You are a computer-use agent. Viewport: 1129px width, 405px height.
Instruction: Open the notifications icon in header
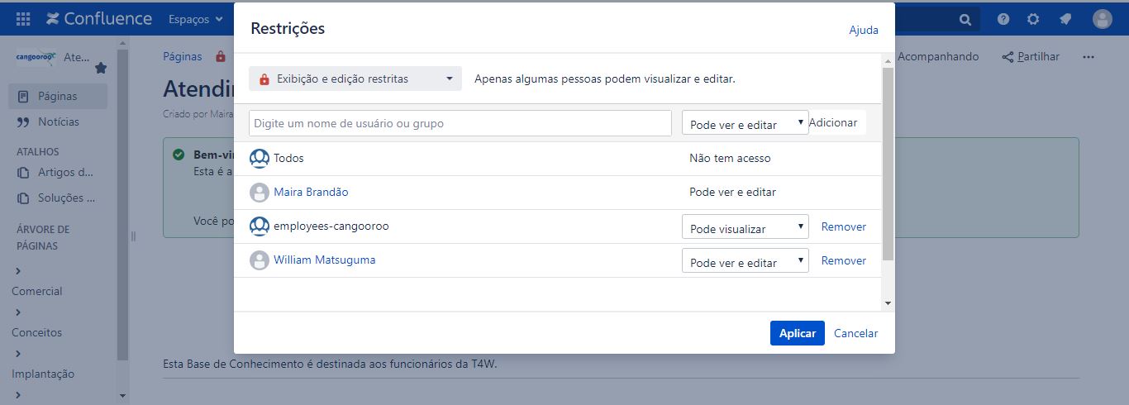point(1065,19)
